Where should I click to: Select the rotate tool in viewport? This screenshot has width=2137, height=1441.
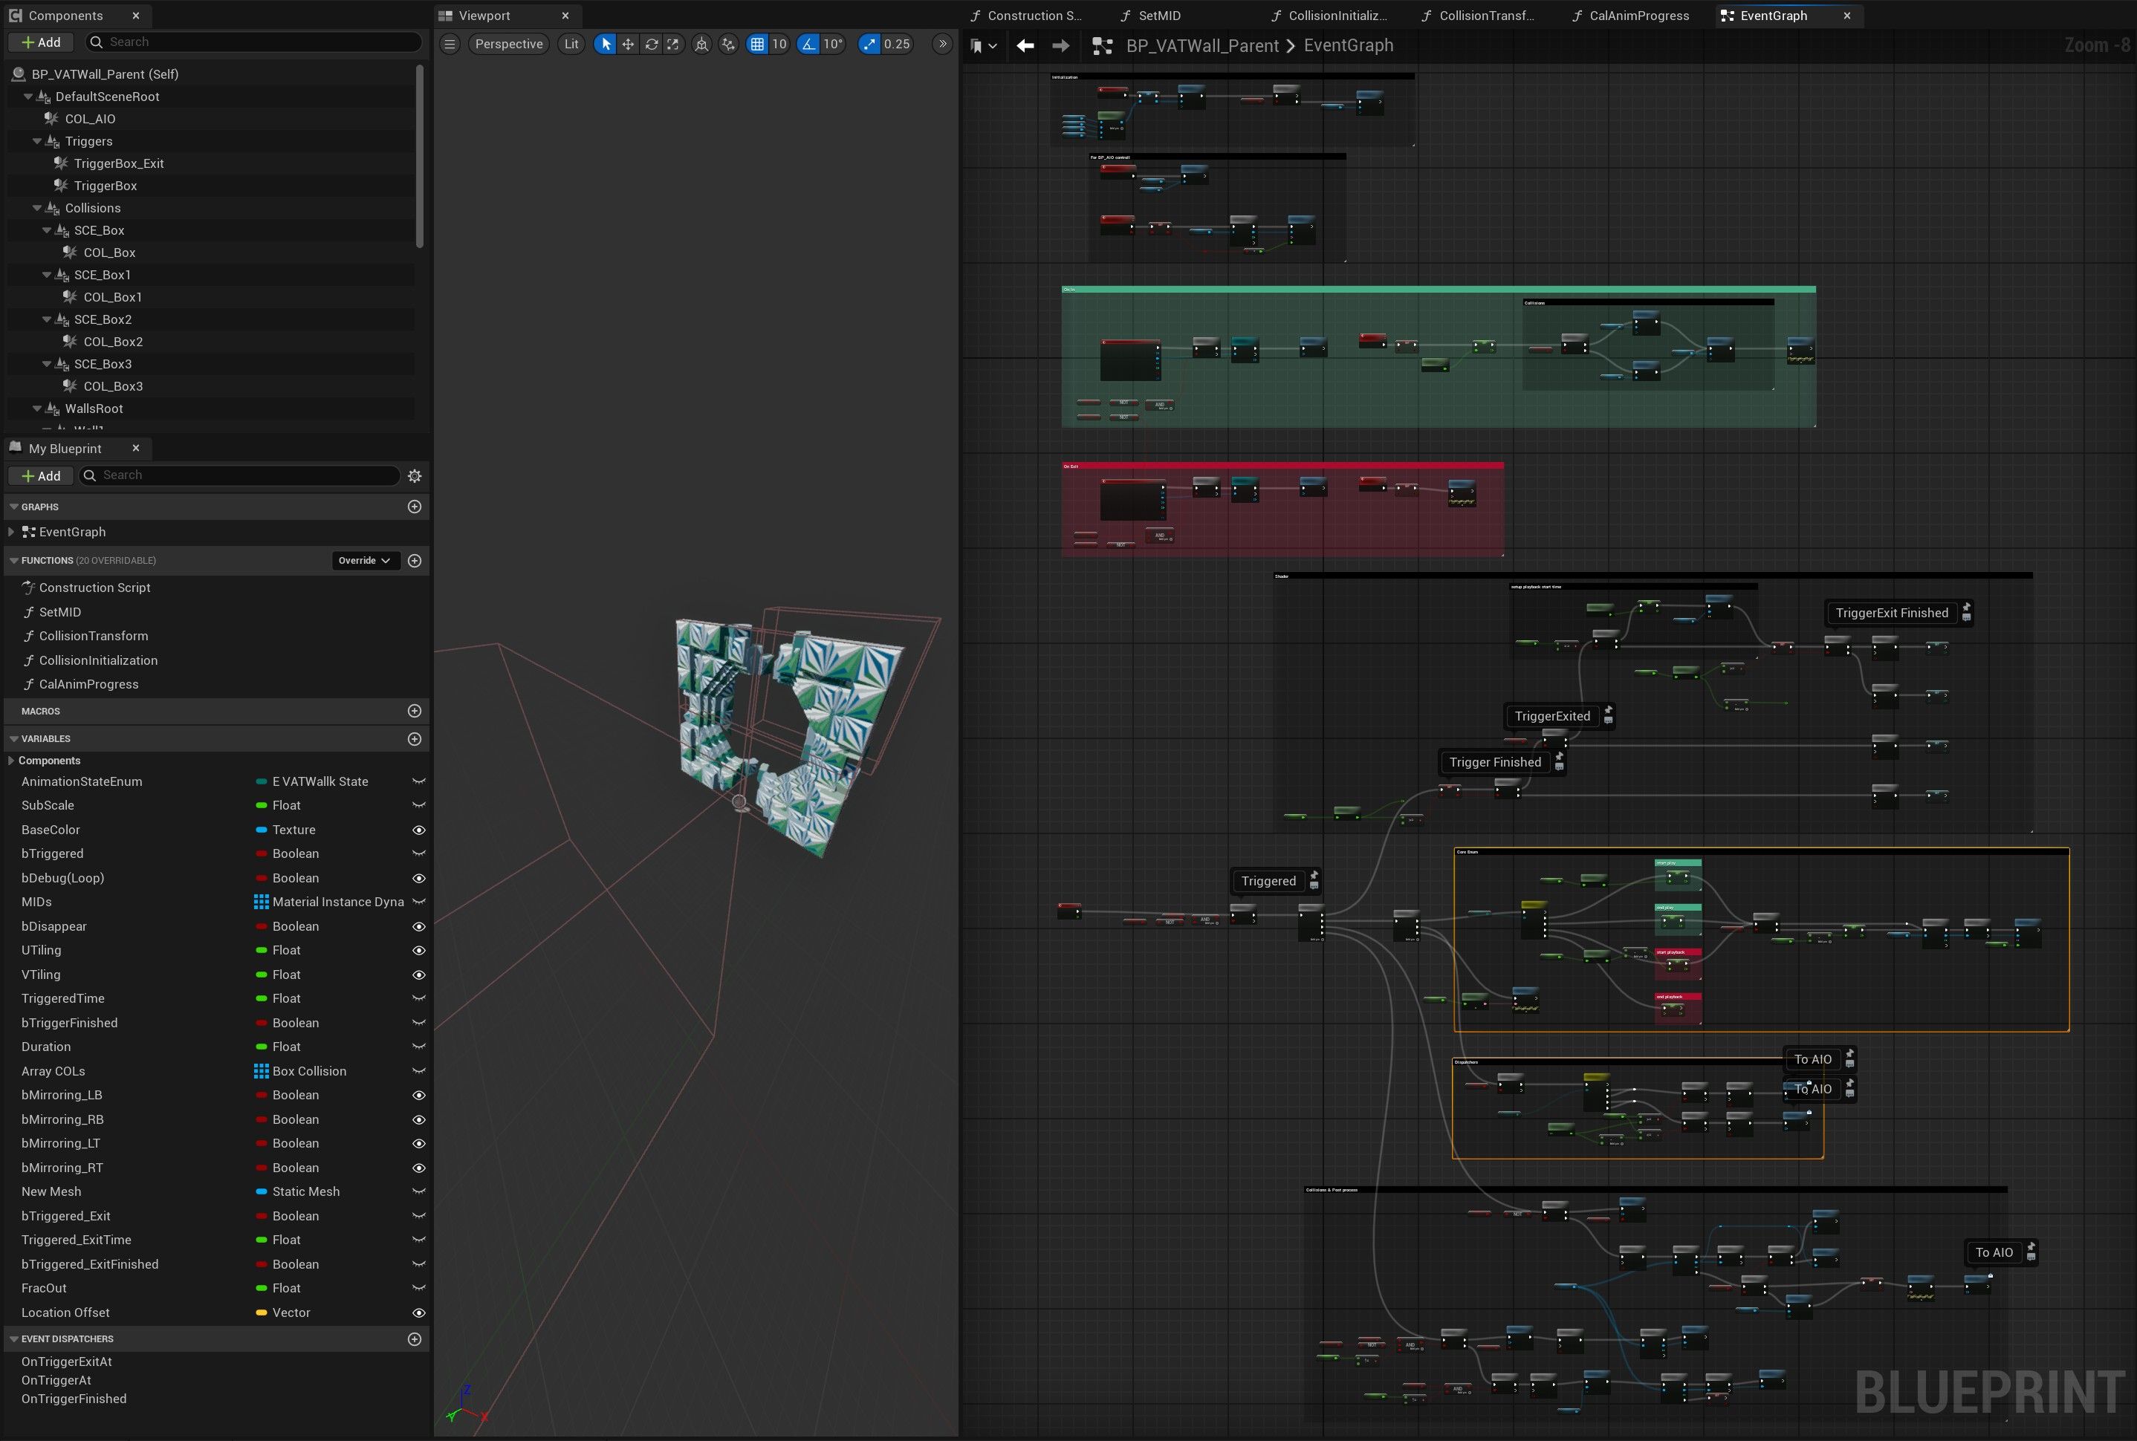pos(651,44)
